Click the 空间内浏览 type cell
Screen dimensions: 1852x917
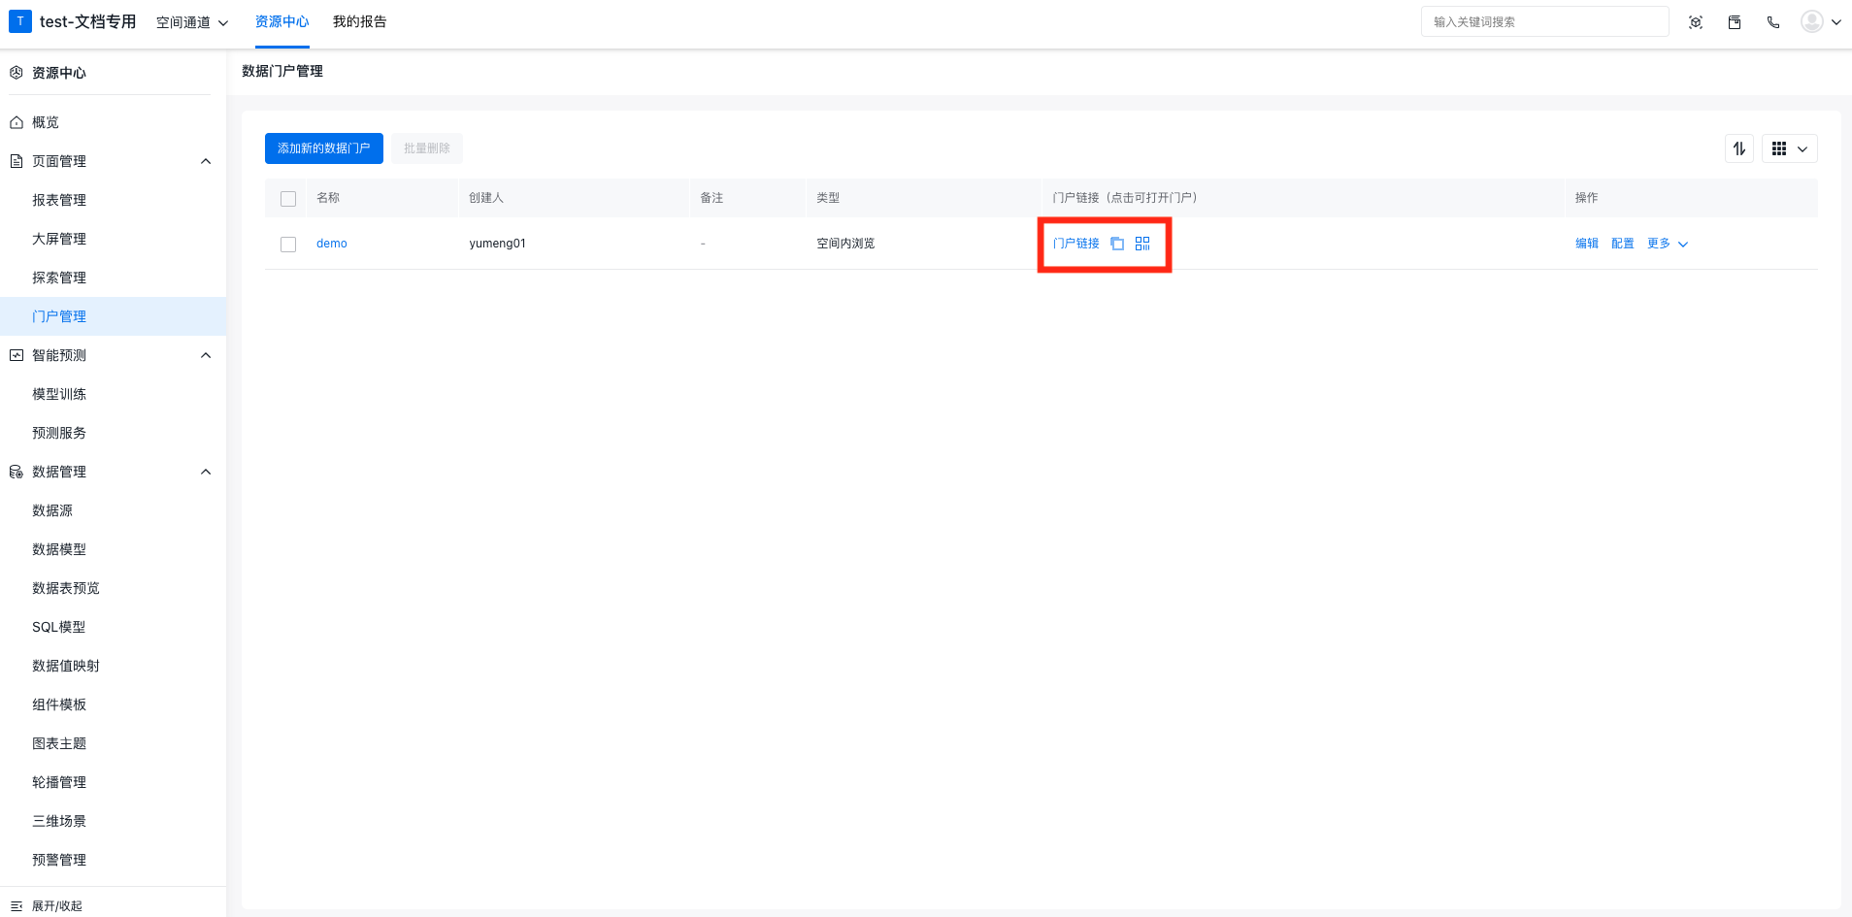[x=845, y=244]
